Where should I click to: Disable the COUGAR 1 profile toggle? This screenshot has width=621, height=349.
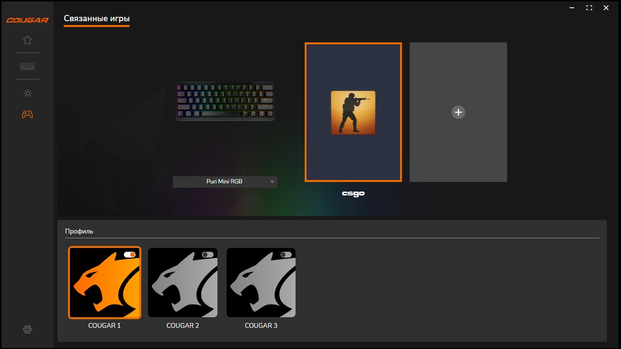130,255
